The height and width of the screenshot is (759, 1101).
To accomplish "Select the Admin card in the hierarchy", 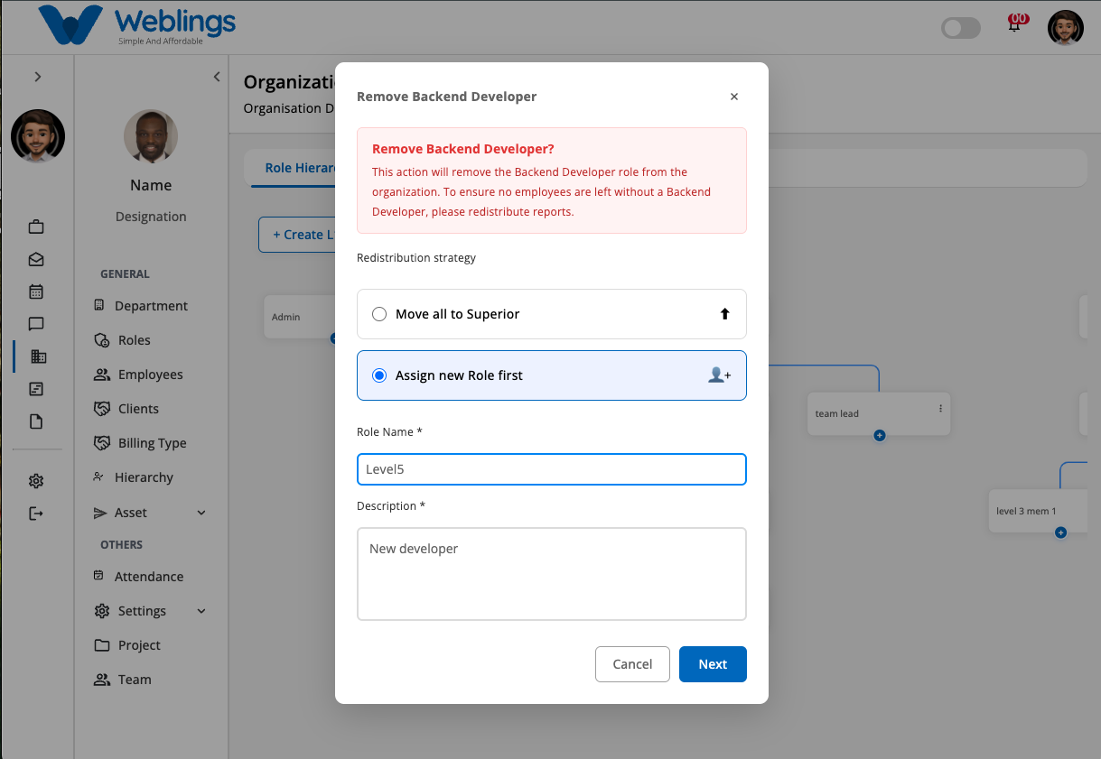I will (300, 317).
